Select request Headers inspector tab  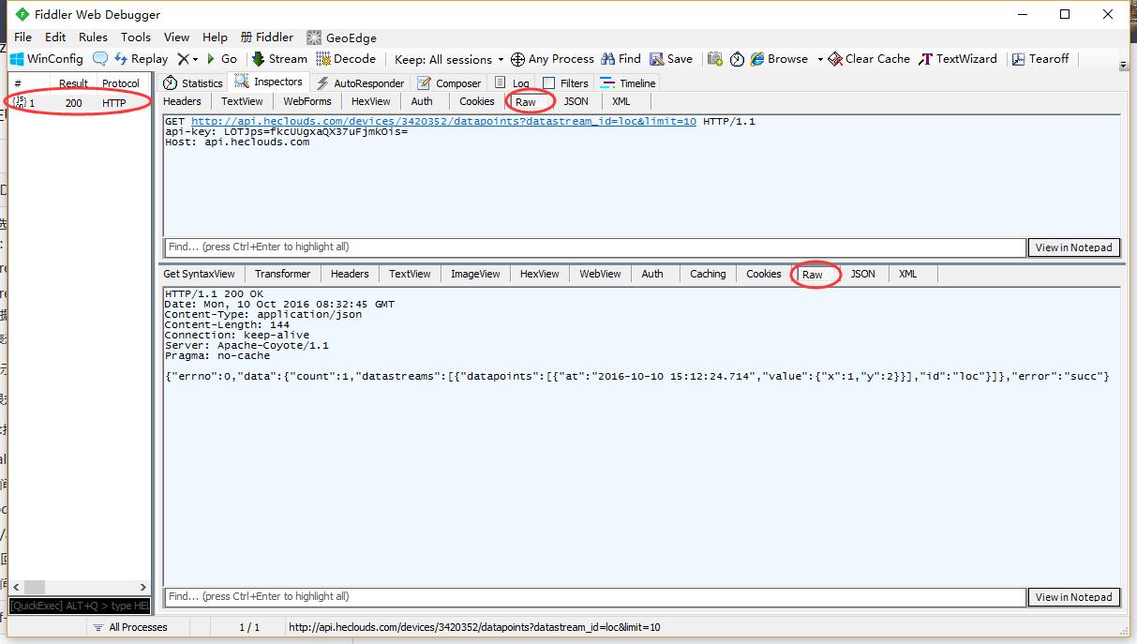point(182,101)
